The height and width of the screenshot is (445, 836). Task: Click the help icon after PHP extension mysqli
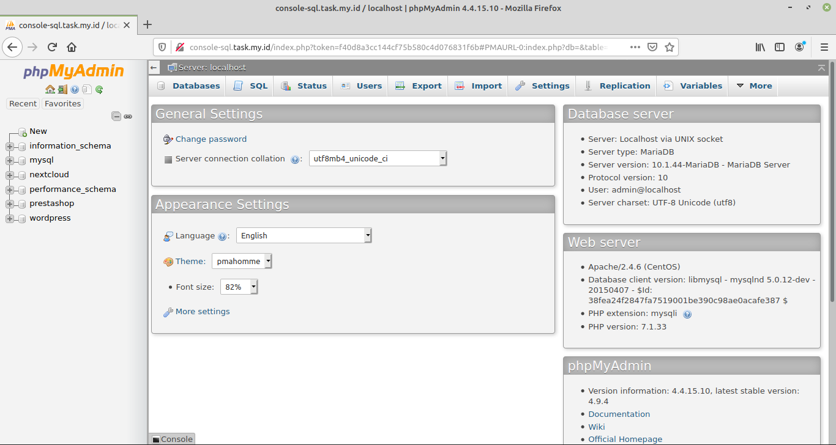pyautogui.click(x=687, y=314)
